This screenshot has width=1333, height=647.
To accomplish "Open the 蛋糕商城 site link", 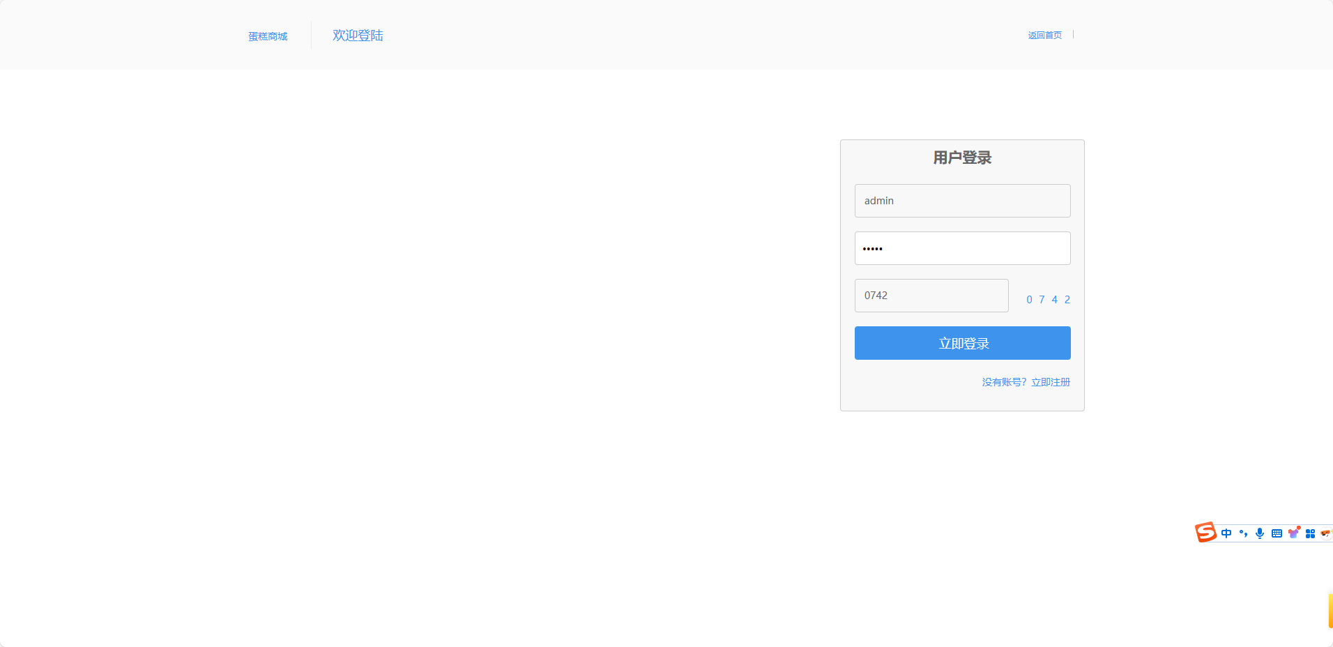I will 268,36.
